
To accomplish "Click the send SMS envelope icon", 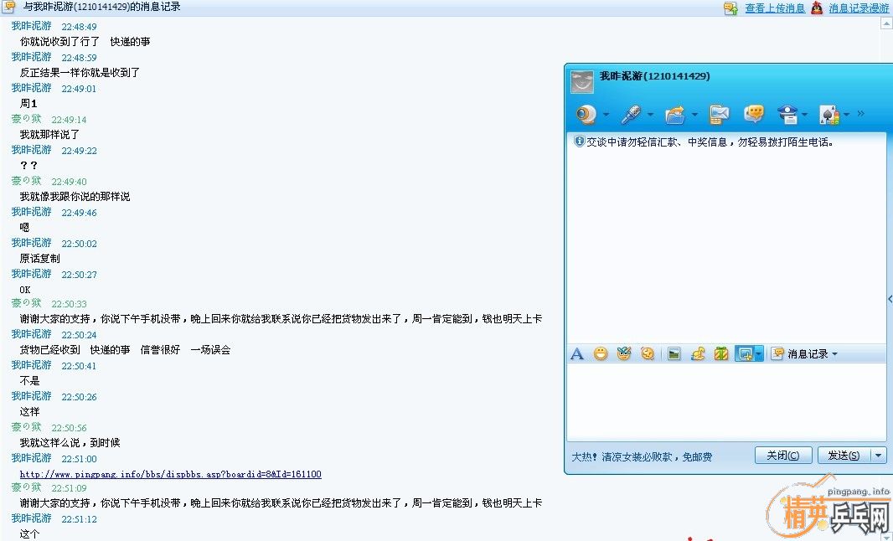I will click(719, 115).
